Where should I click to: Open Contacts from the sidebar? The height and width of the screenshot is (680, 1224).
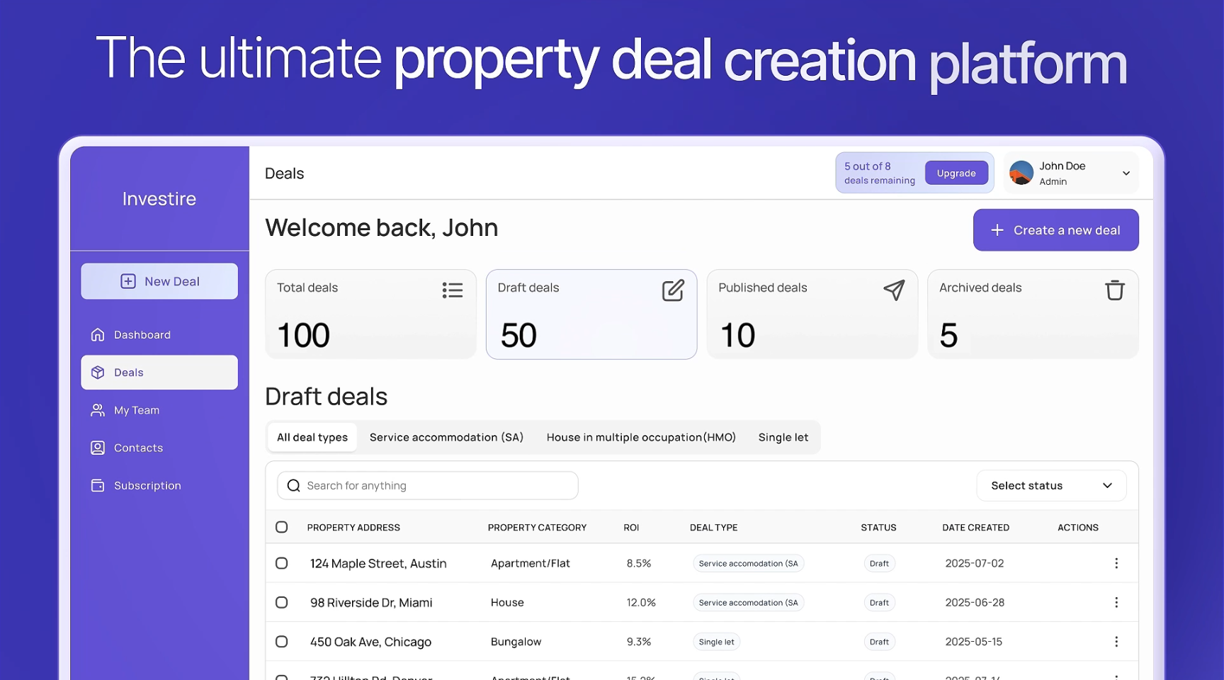click(x=138, y=448)
